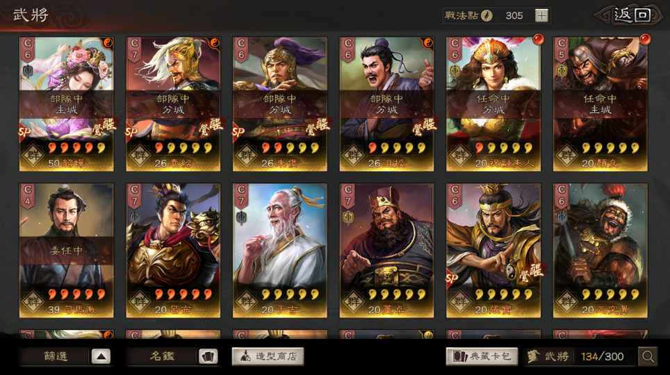Expand the 篩選 filter arrow
Viewport: 670px width, 375px height.
pyautogui.click(x=101, y=356)
